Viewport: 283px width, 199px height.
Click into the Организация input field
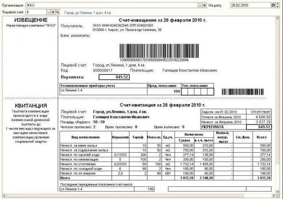pos(110,6)
